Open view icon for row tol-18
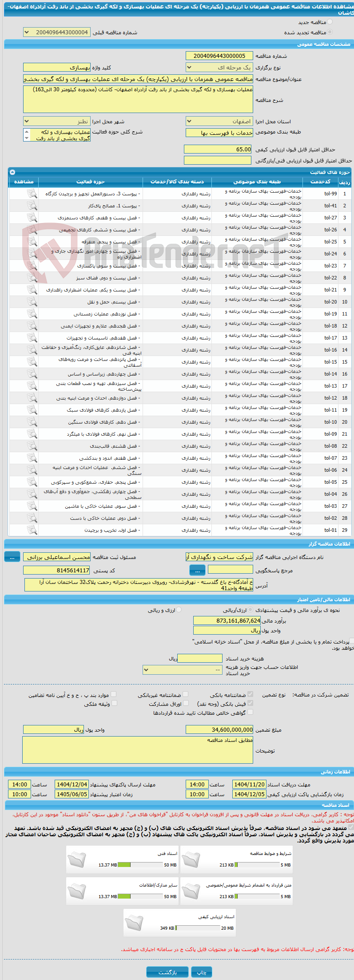The width and height of the screenshot is (354, 980). [x=32, y=326]
